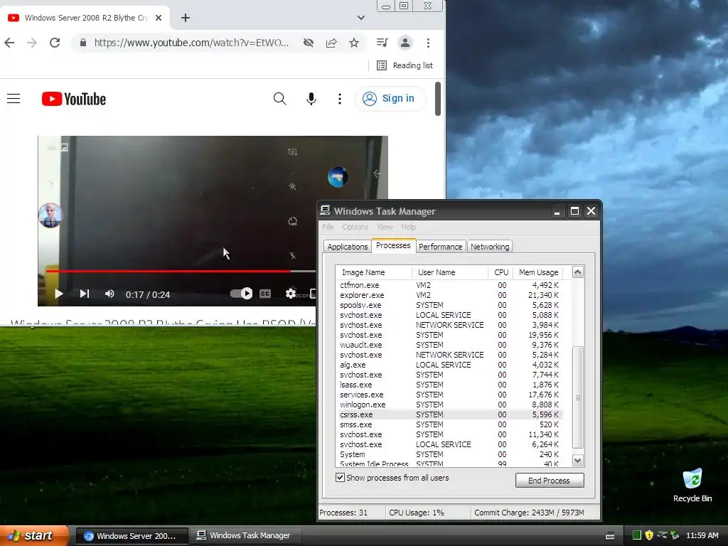Sort processes by Image Name column

[374, 272]
